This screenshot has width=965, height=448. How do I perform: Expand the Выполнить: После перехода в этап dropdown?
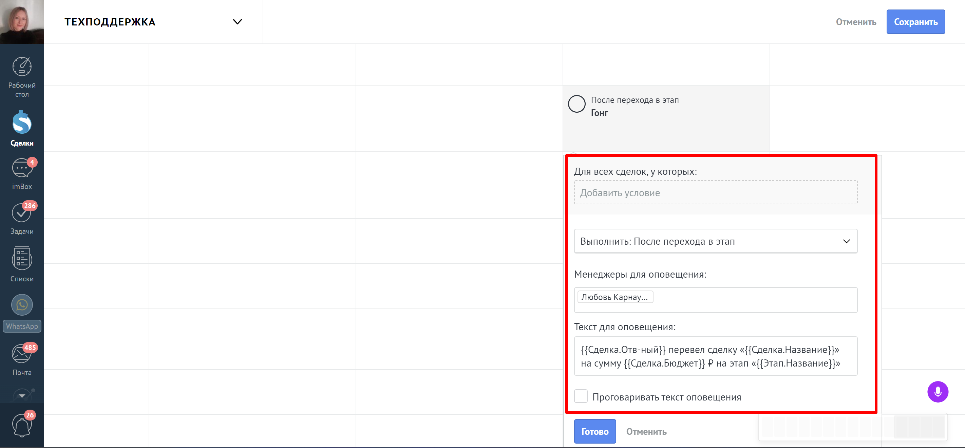[716, 241]
